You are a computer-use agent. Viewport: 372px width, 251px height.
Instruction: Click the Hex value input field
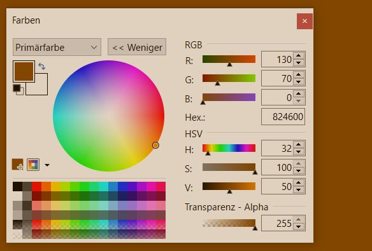(283, 117)
